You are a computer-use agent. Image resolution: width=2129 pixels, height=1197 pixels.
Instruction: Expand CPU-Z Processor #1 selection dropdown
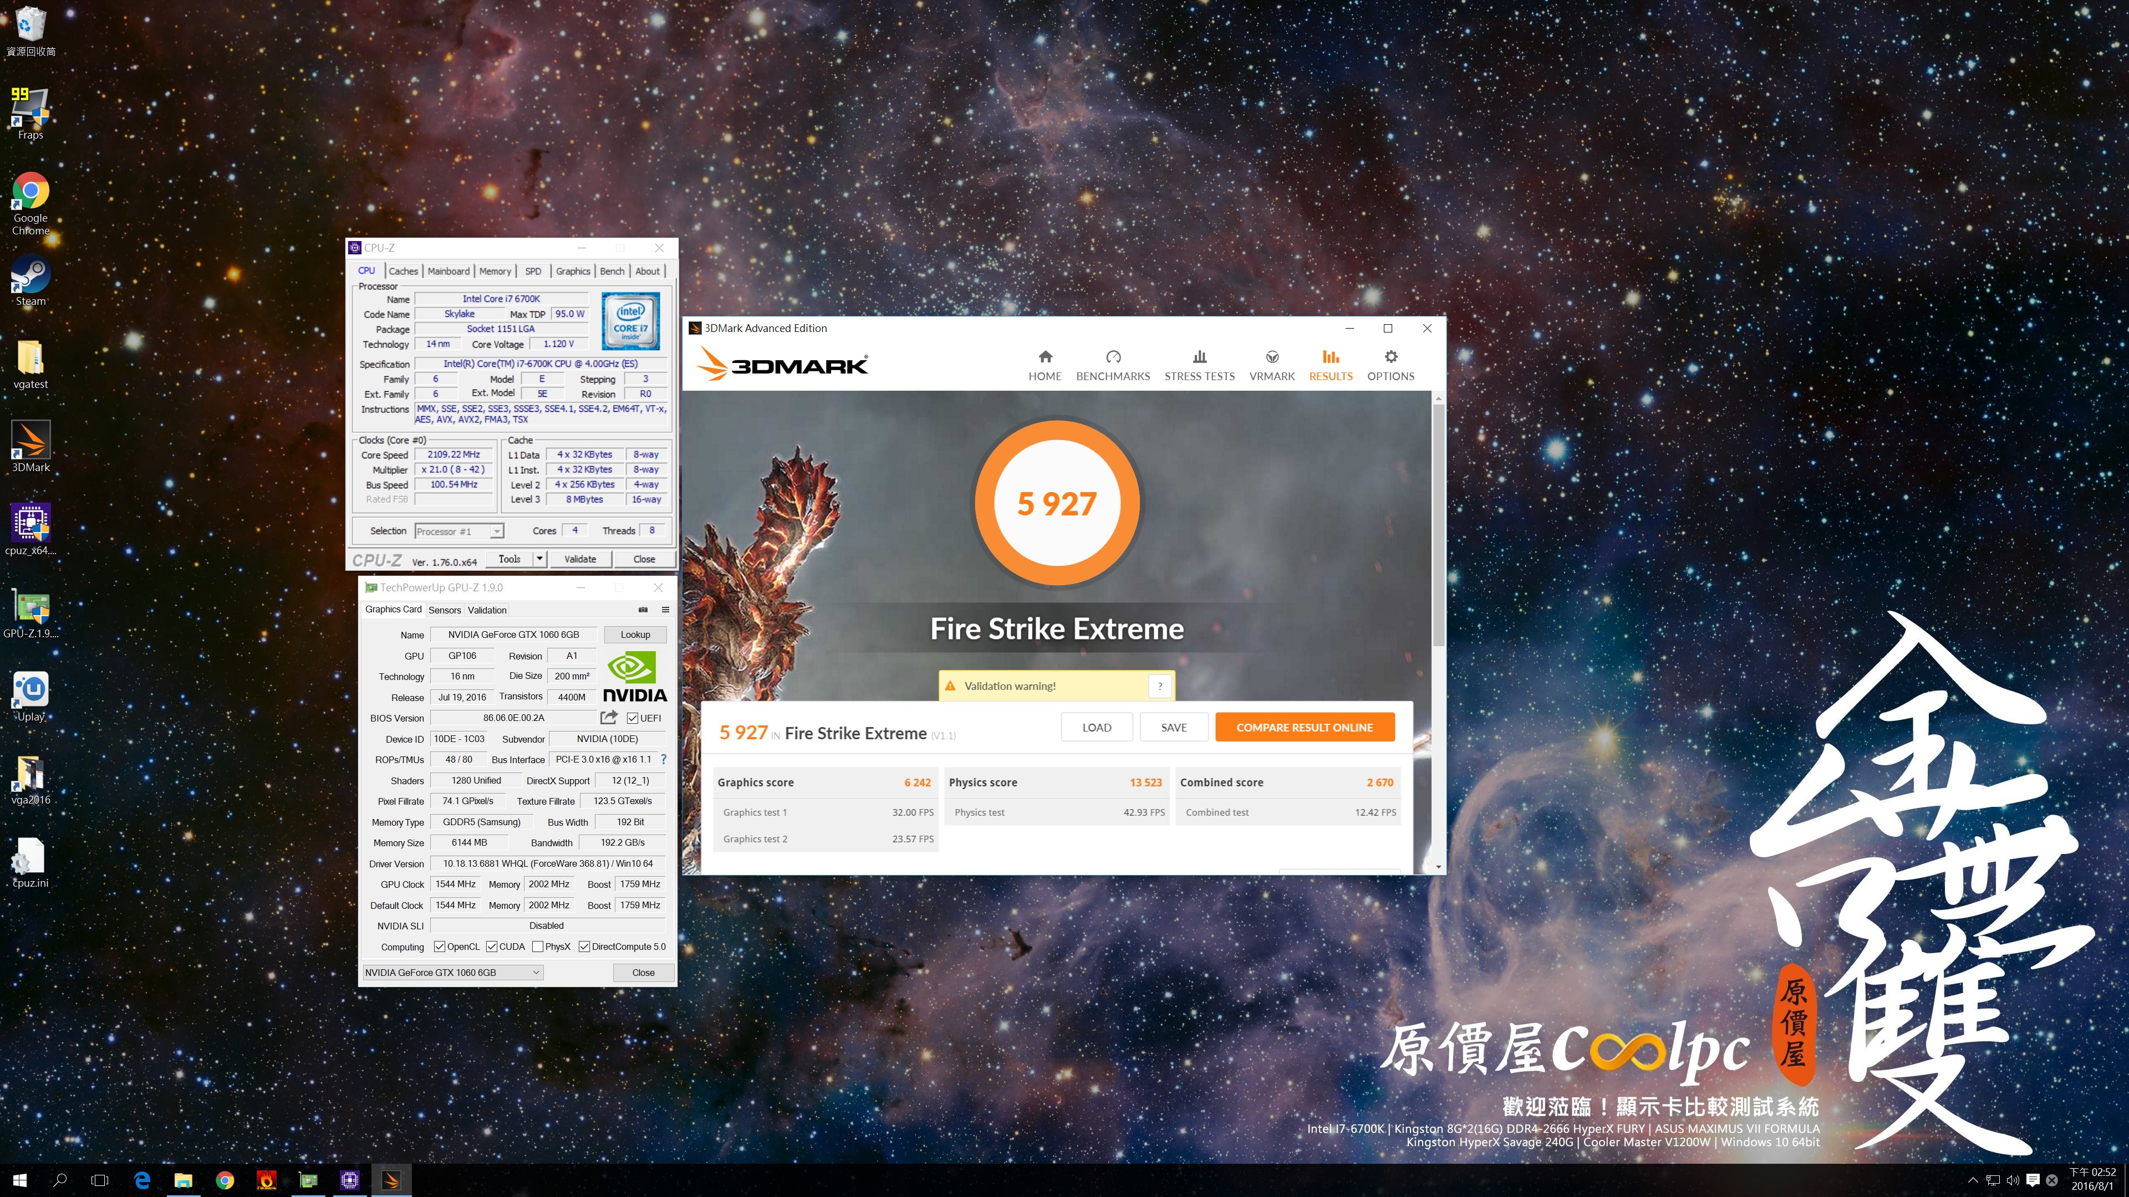pos(496,531)
